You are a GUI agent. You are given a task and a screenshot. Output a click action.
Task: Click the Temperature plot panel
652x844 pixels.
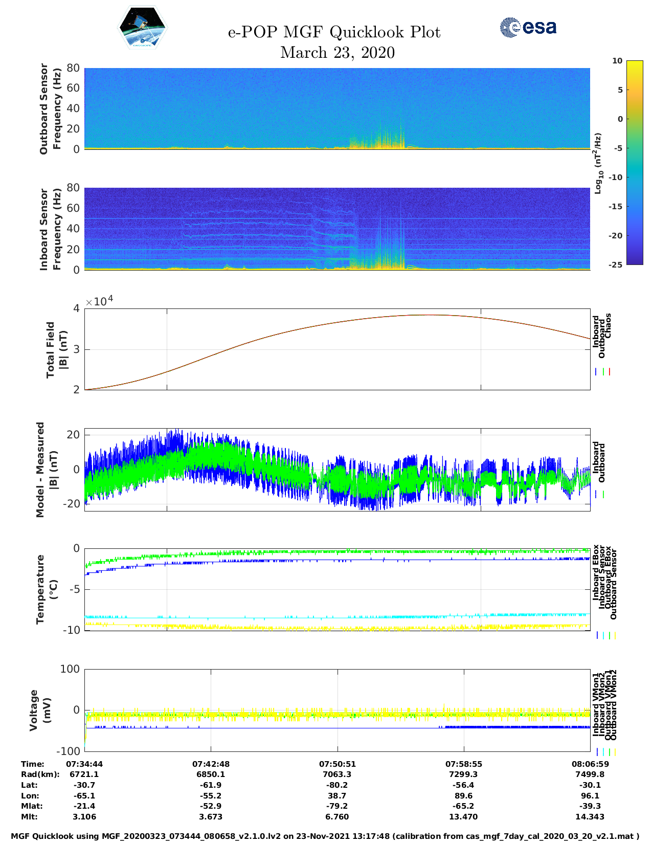click(337, 589)
